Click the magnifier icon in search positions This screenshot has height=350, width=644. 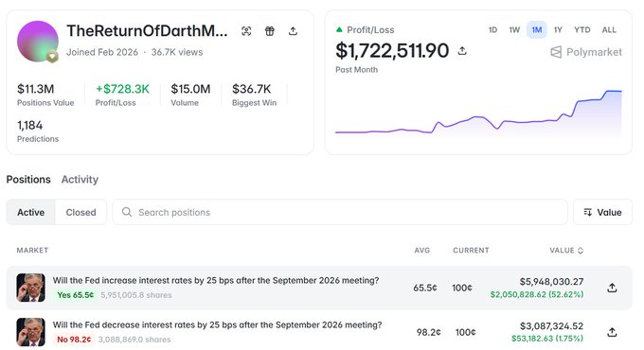[127, 212]
